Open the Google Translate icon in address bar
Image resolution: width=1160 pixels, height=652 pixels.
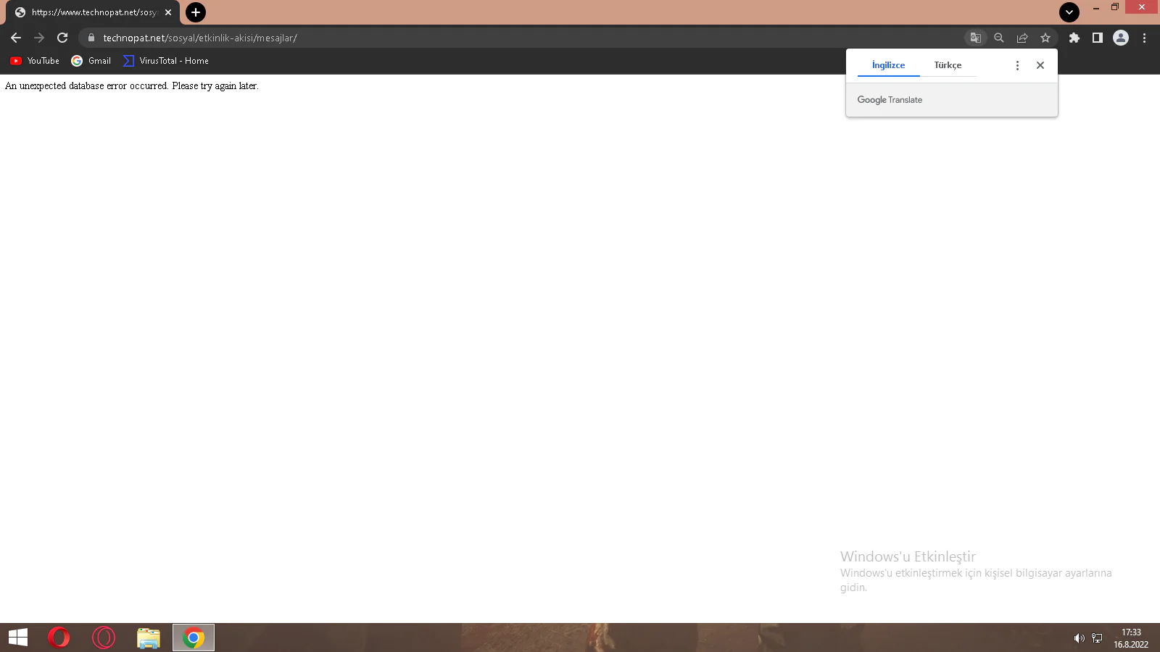tap(976, 38)
